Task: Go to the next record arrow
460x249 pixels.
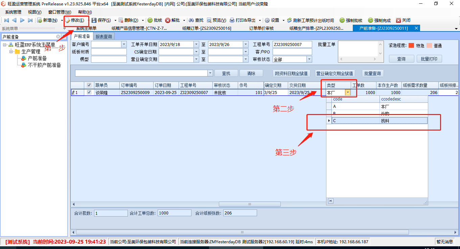Action: point(22,20)
